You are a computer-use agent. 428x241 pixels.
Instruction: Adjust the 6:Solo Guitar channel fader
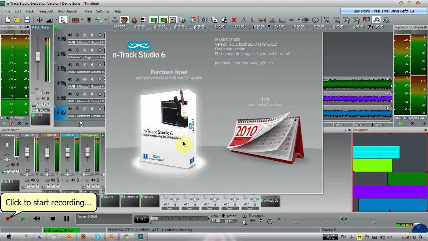[38, 56]
